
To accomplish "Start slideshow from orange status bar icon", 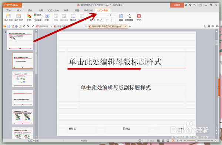I will click(x=172, y=141).
